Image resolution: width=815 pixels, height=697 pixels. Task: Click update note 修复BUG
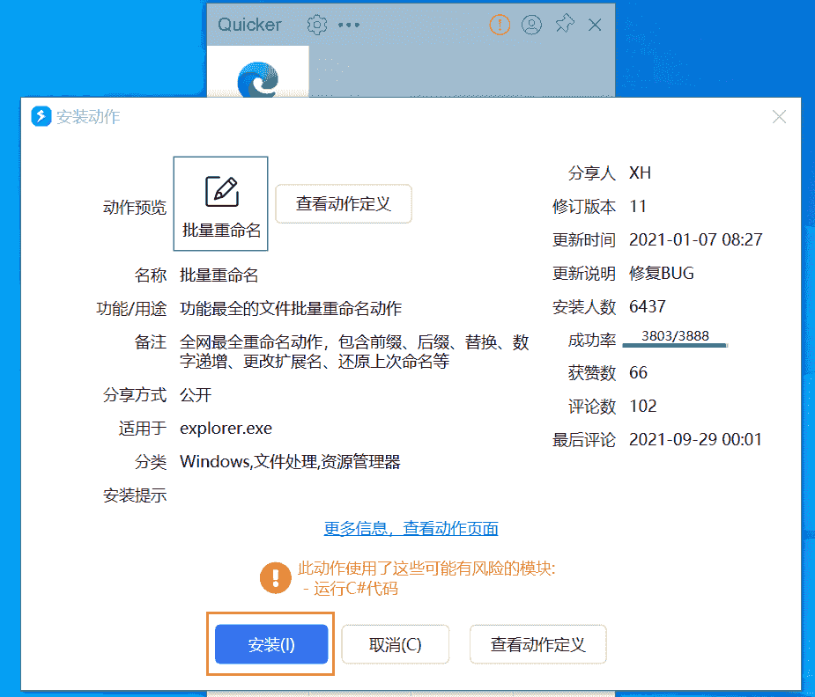coord(661,273)
